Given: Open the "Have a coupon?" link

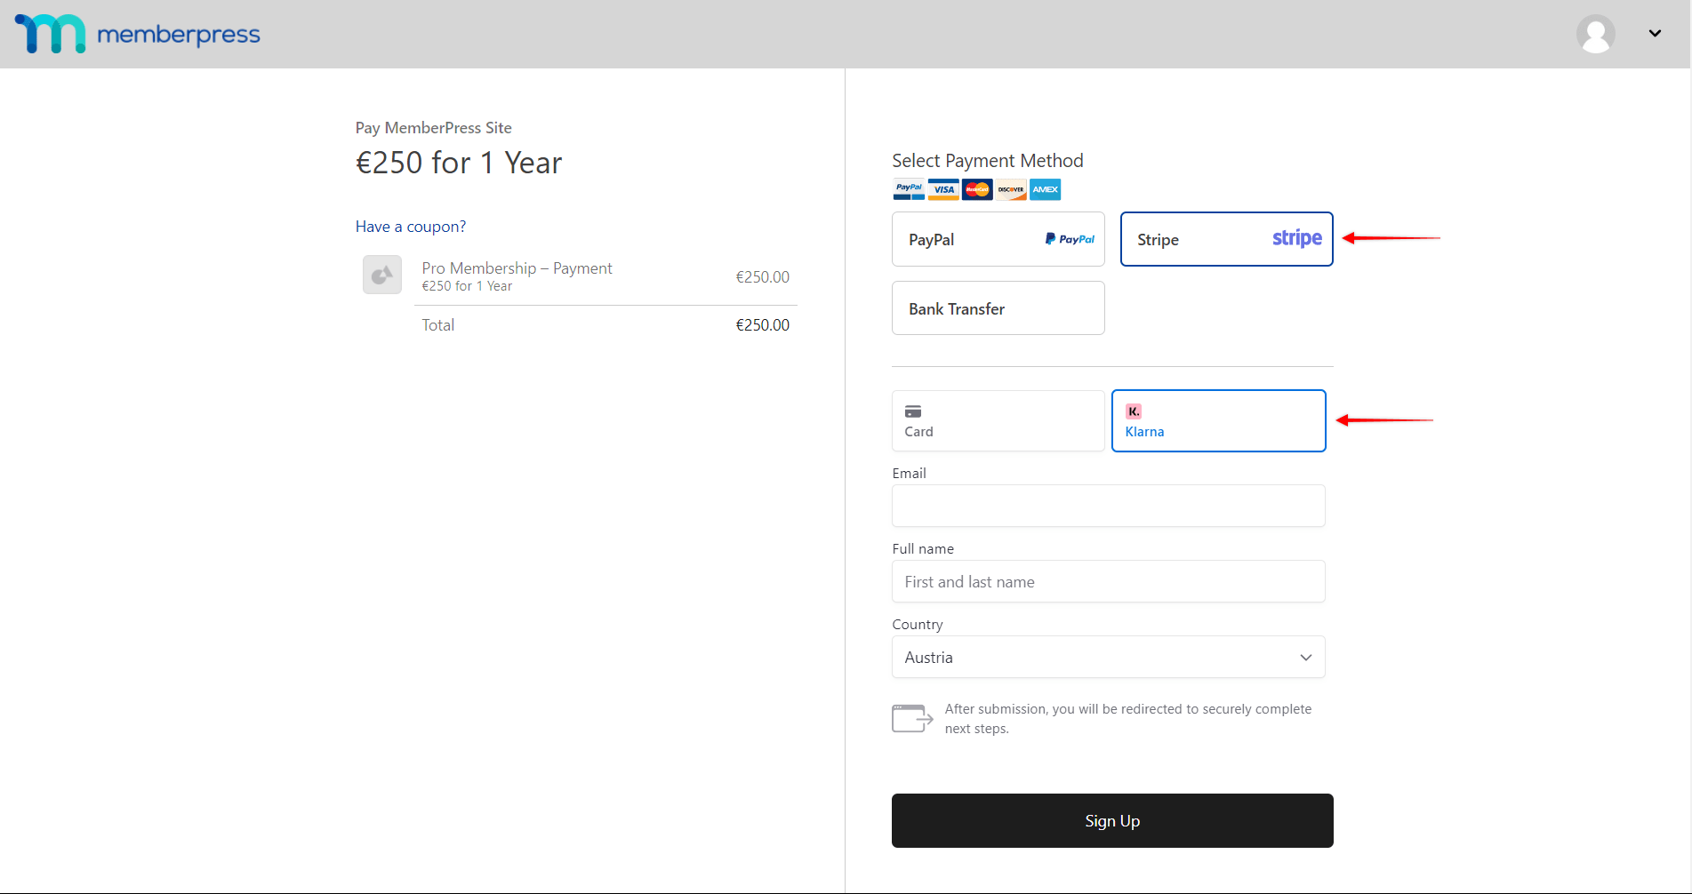Looking at the screenshot, I should coord(411,227).
